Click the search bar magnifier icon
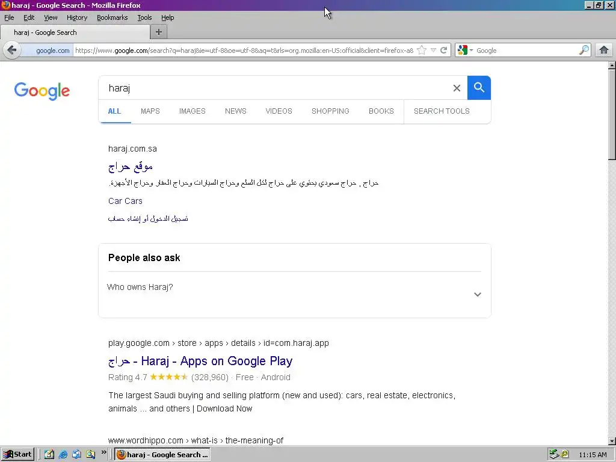Screen dimensions: 616x462 pyautogui.click(x=584, y=51)
